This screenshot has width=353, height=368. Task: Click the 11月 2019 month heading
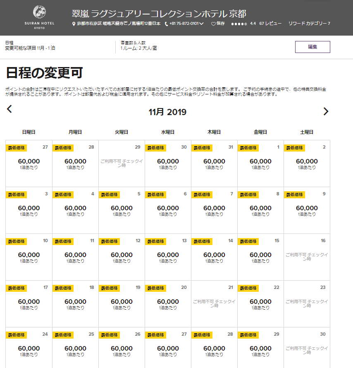click(x=167, y=112)
